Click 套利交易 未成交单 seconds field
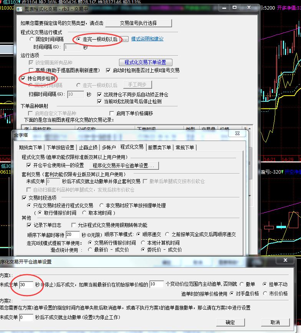 pyautogui.click(x=53, y=182)
